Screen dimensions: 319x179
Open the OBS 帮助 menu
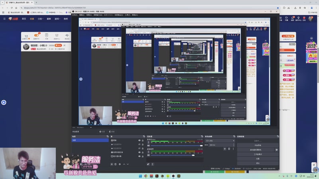tap(135, 15)
